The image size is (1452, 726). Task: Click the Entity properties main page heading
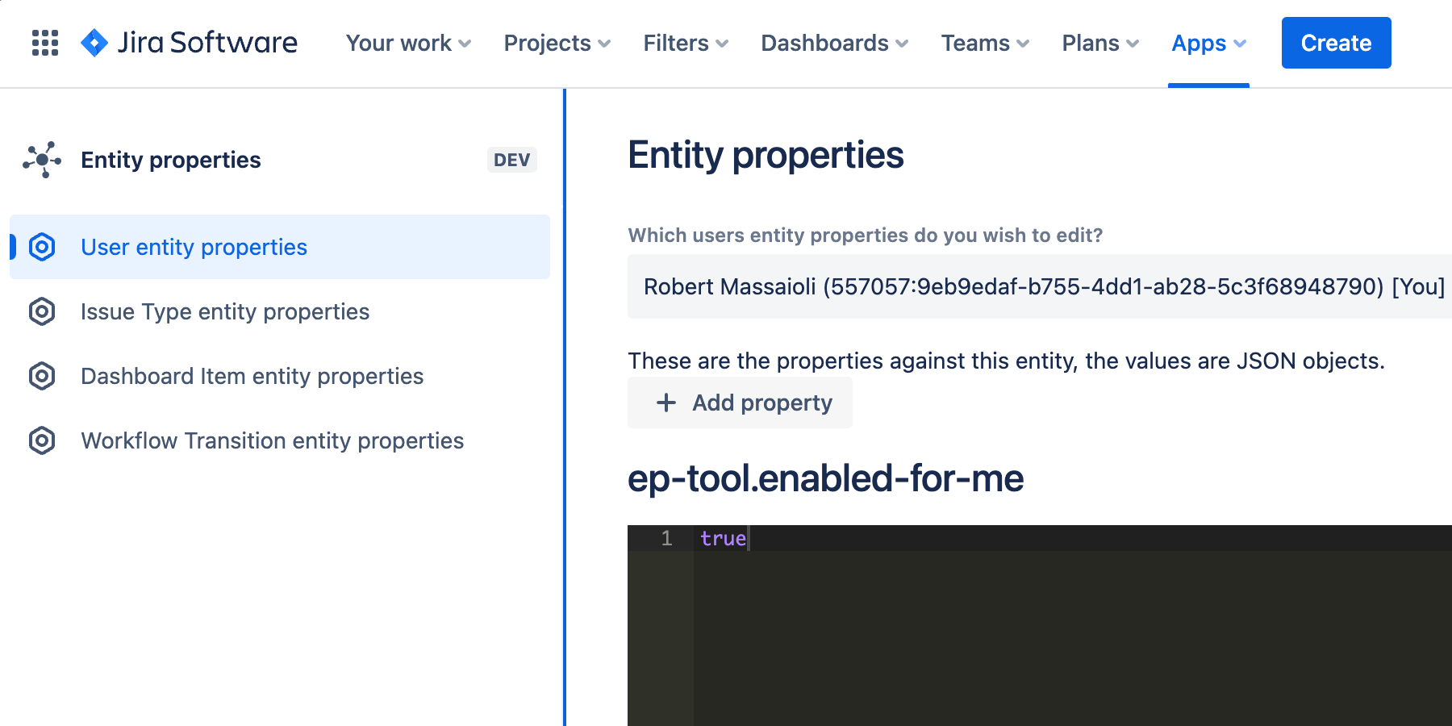coord(766,155)
